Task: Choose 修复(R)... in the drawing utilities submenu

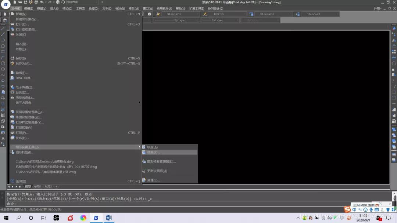Action: tap(169, 152)
